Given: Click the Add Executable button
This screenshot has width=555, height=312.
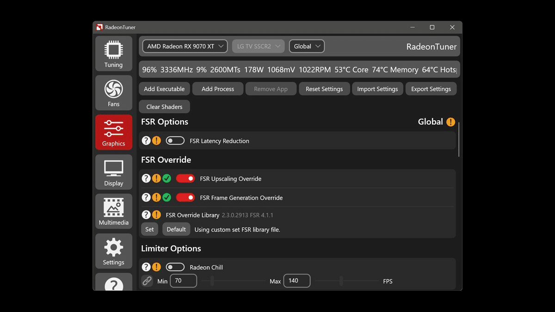Looking at the screenshot, I should (164, 89).
